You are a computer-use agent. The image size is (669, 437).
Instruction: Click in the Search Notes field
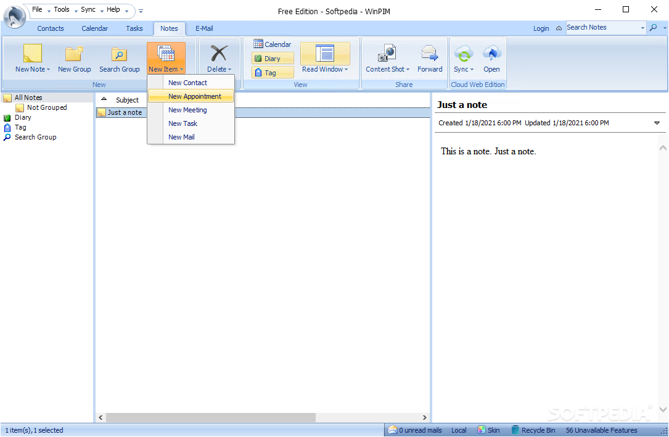[602, 27]
